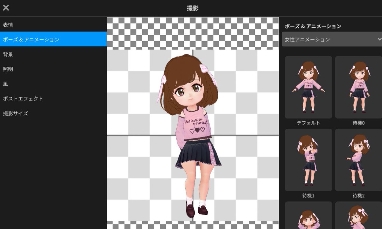Screen dimensions: 382x229
Task: Select ポーズ & アニメーション in the sidebar
Action: (x=53, y=39)
